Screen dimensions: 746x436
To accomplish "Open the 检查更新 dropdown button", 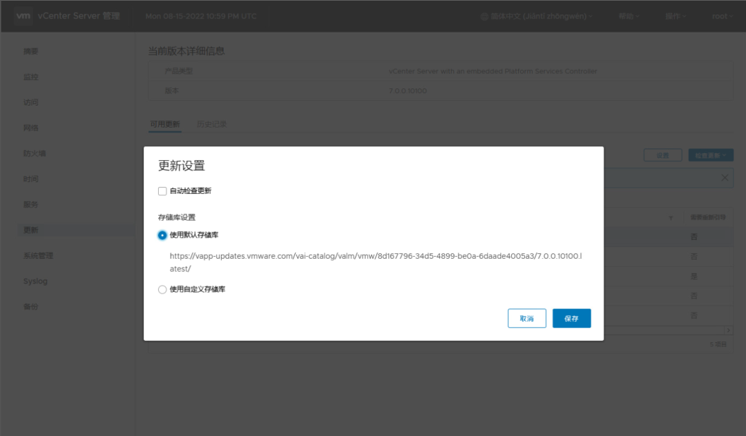I will click(x=710, y=155).
